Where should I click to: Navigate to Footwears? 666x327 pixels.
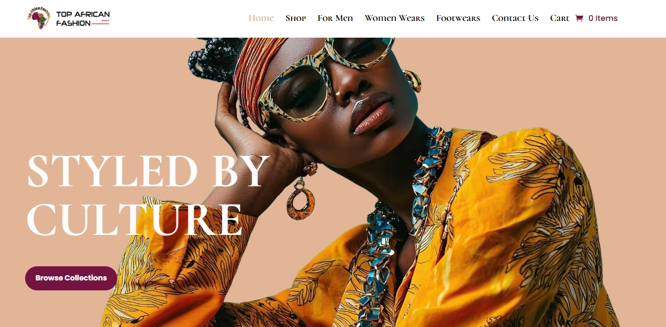pyautogui.click(x=458, y=18)
